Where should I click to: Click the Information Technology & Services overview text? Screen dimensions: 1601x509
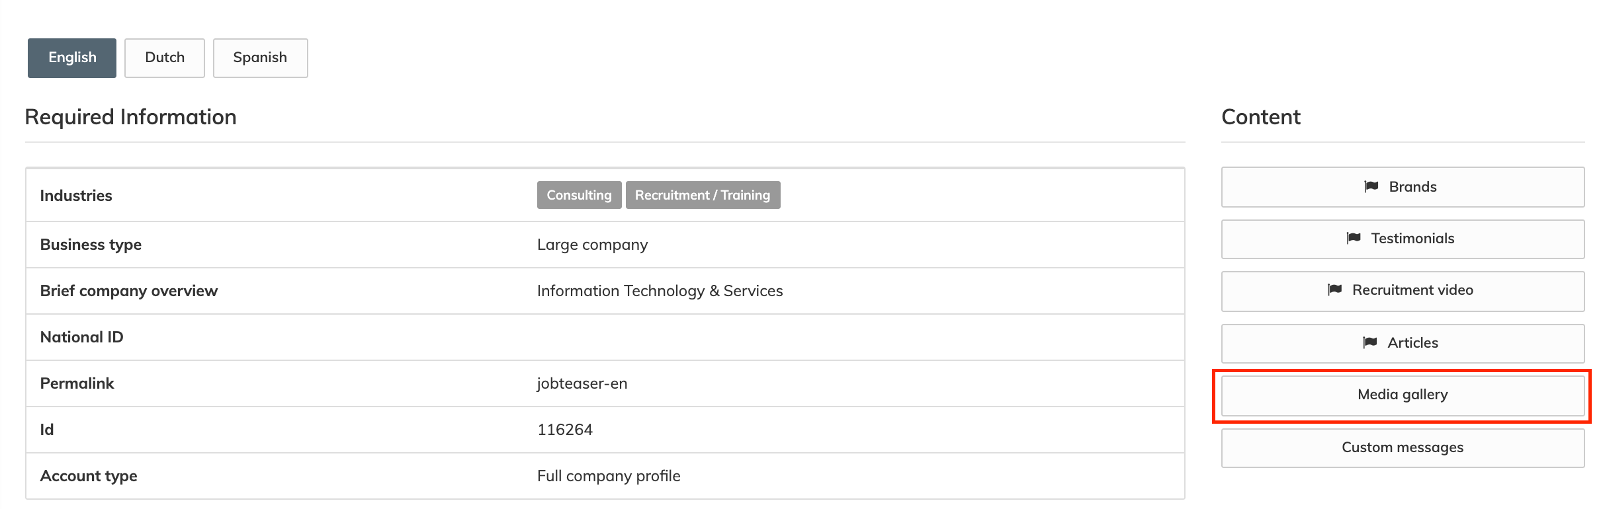click(660, 292)
